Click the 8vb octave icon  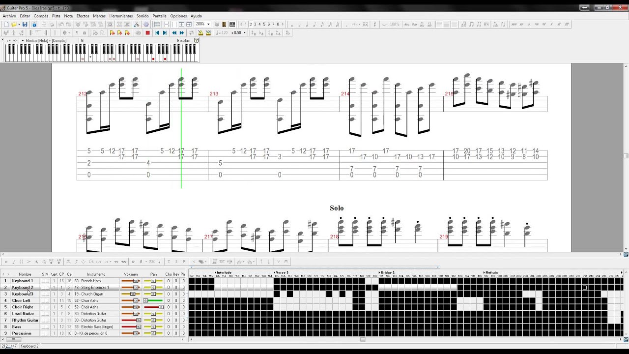[x=414, y=24]
